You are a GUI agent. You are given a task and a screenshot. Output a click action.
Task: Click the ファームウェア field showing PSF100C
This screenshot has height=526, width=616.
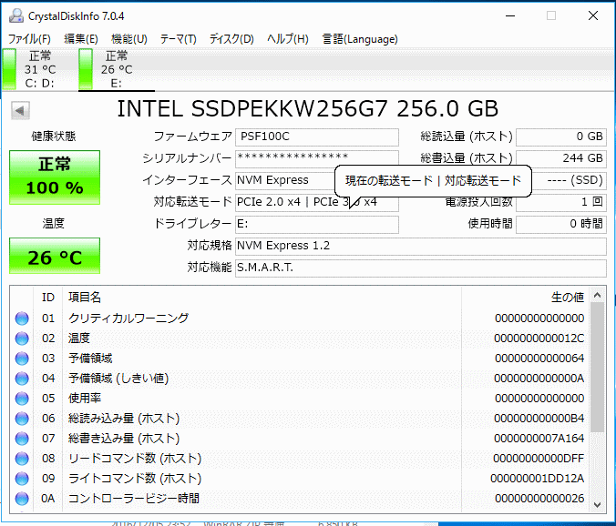pyautogui.click(x=317, y=137)
